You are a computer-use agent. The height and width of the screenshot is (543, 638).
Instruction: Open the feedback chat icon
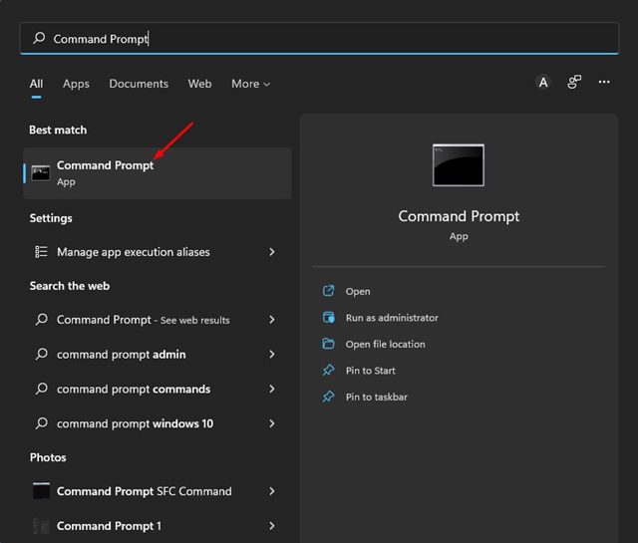(x=574, y=82)
